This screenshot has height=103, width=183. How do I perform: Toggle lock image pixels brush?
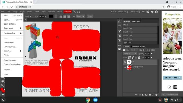tap(133, 58)
